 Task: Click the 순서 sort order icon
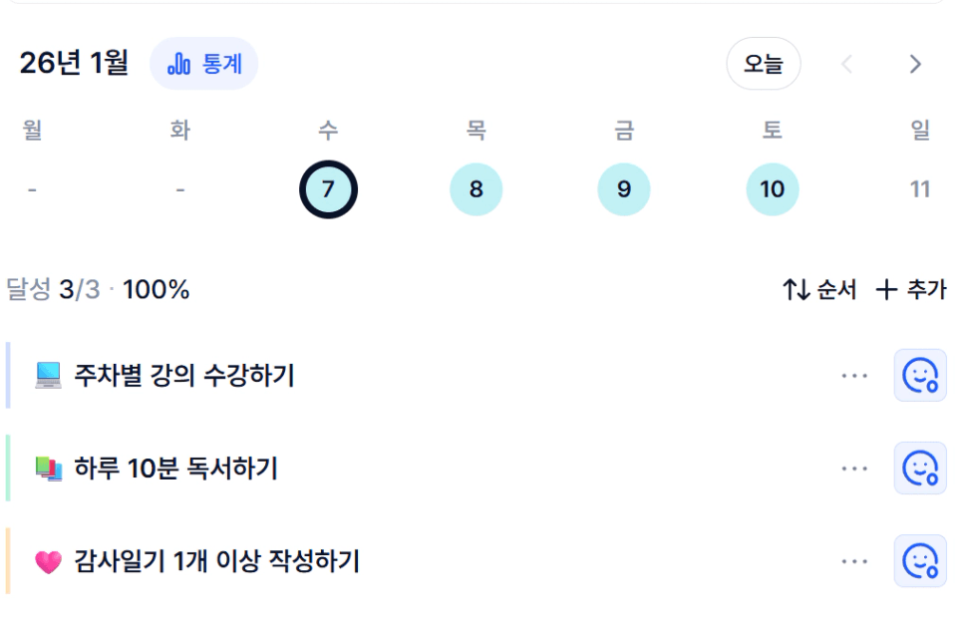coord(796,290)
